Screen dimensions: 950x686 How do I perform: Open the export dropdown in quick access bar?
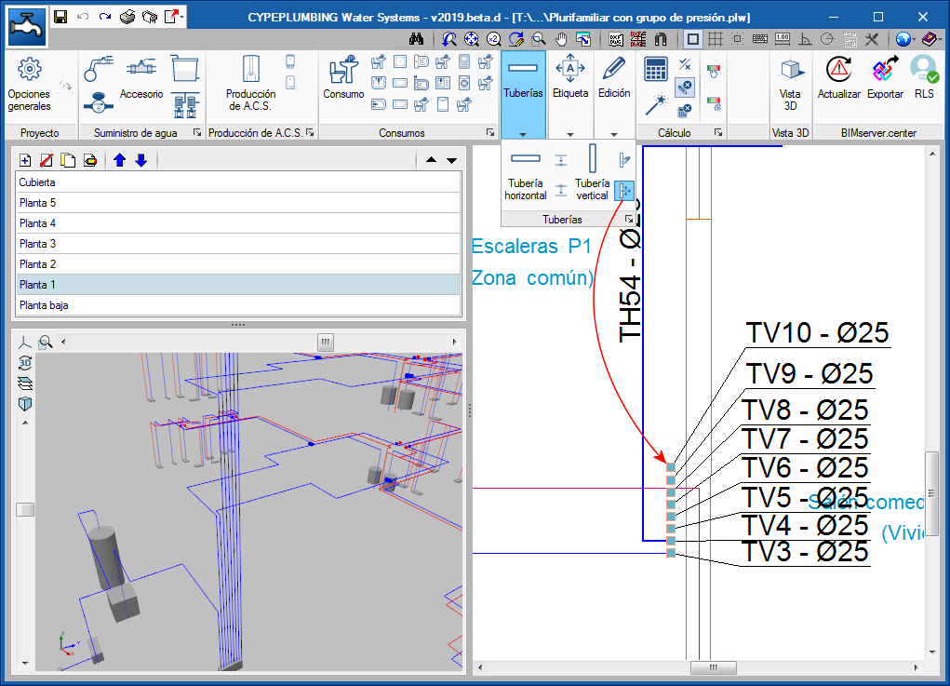point(181,17)
